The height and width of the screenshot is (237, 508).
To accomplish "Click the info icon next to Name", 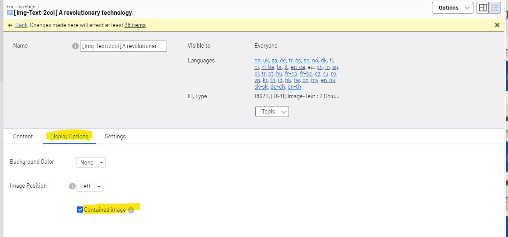I will click(75, 46).
